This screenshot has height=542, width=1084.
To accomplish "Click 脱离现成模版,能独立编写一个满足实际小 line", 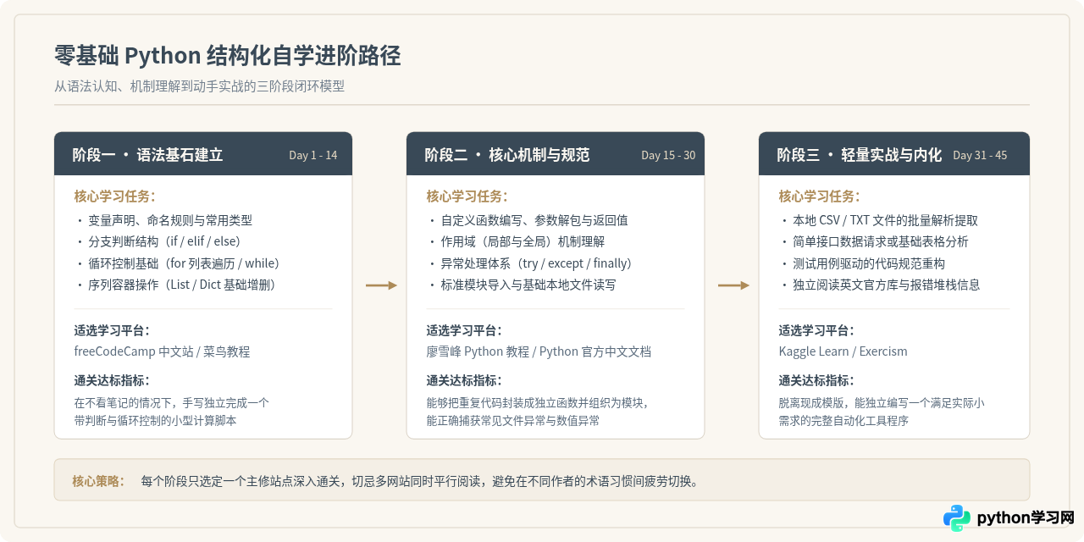I will (882, 402).
